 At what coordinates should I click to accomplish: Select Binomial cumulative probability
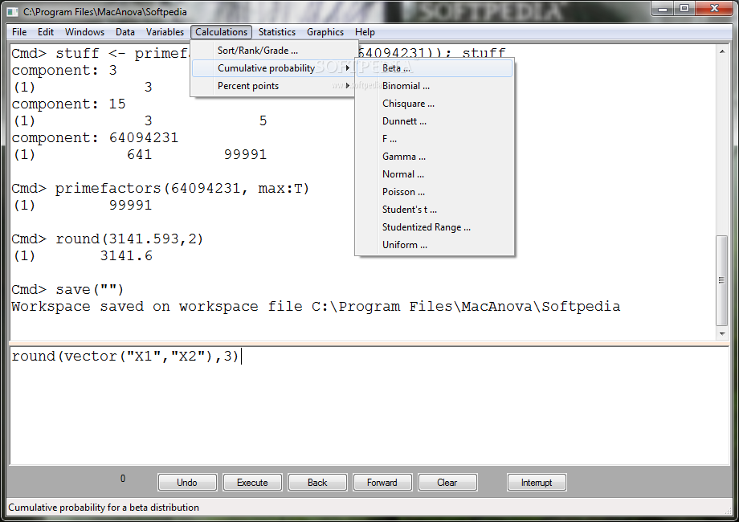click(x=435, y=86)
